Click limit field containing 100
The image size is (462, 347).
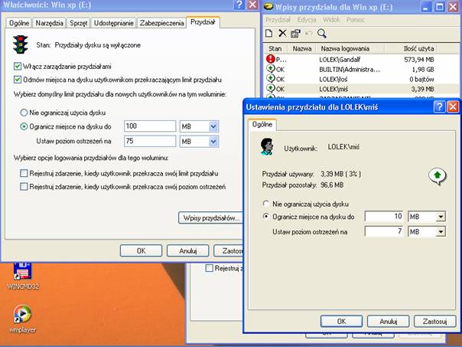coord(150,126)
